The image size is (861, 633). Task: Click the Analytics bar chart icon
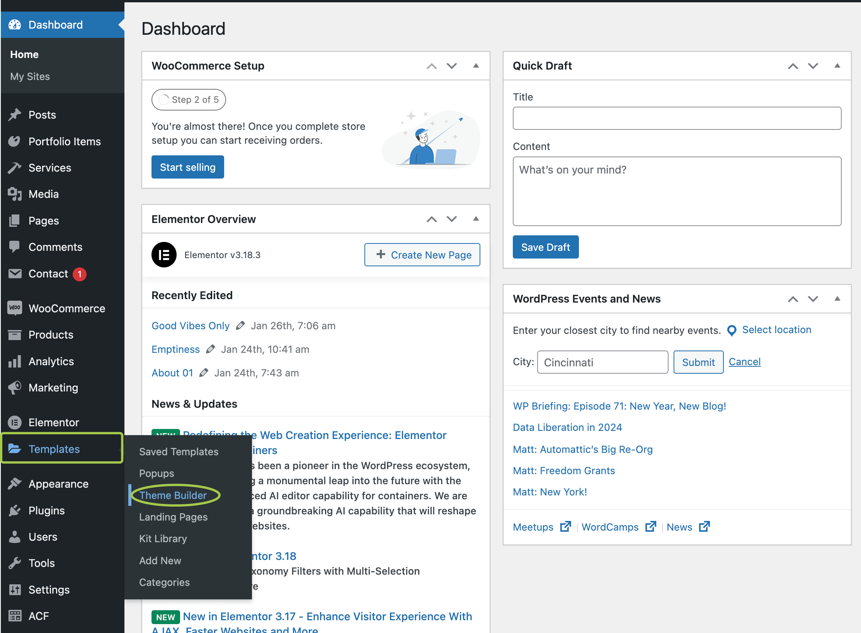click(x=15, y=361)
